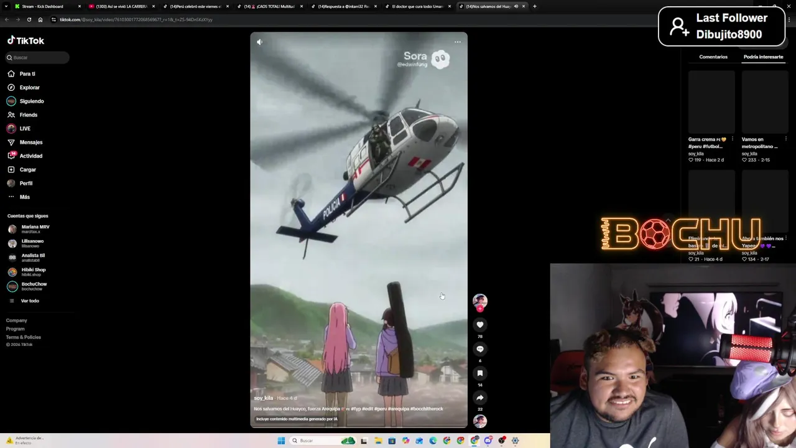Switch to Perú celebró este viernes tab
Image resolution: width=796 pixels, height=448 pixels.
pos(196,6)
